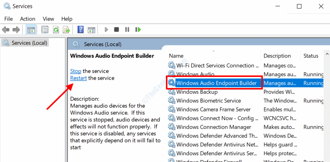
Task: Click the Export List toolbar icon
Action: point(67,30)
